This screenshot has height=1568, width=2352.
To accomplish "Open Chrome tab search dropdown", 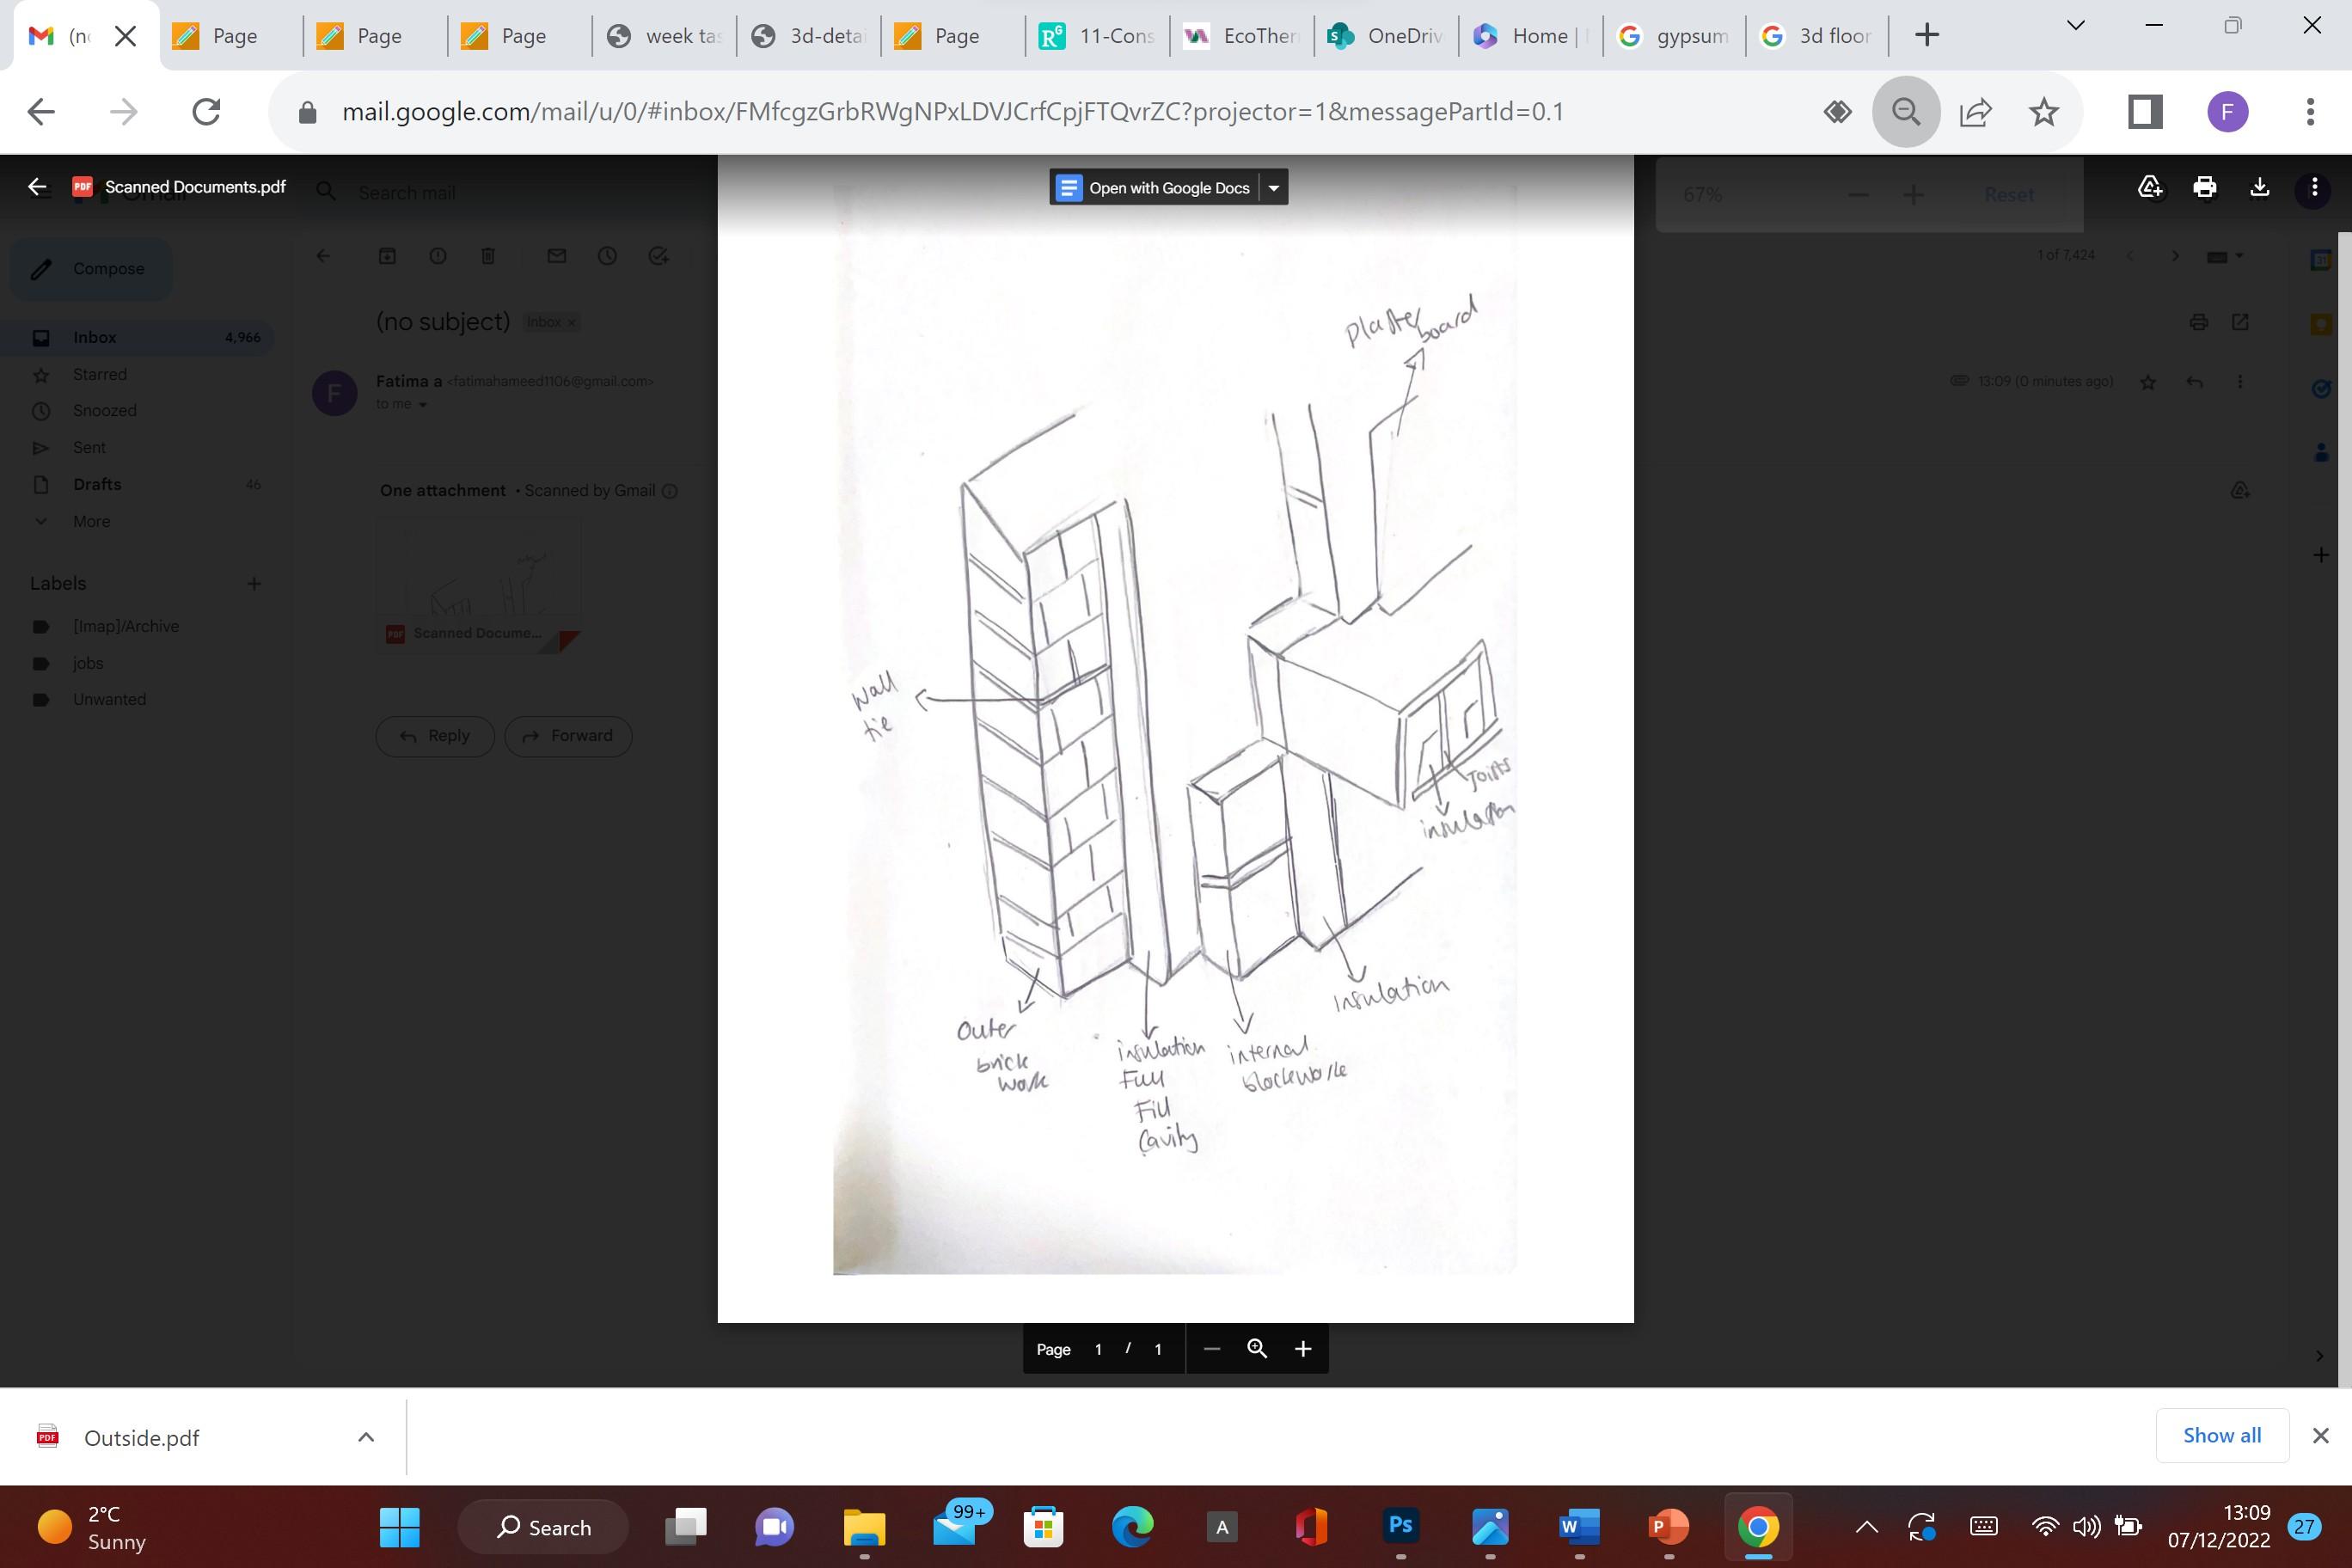I will (2075, 26).
